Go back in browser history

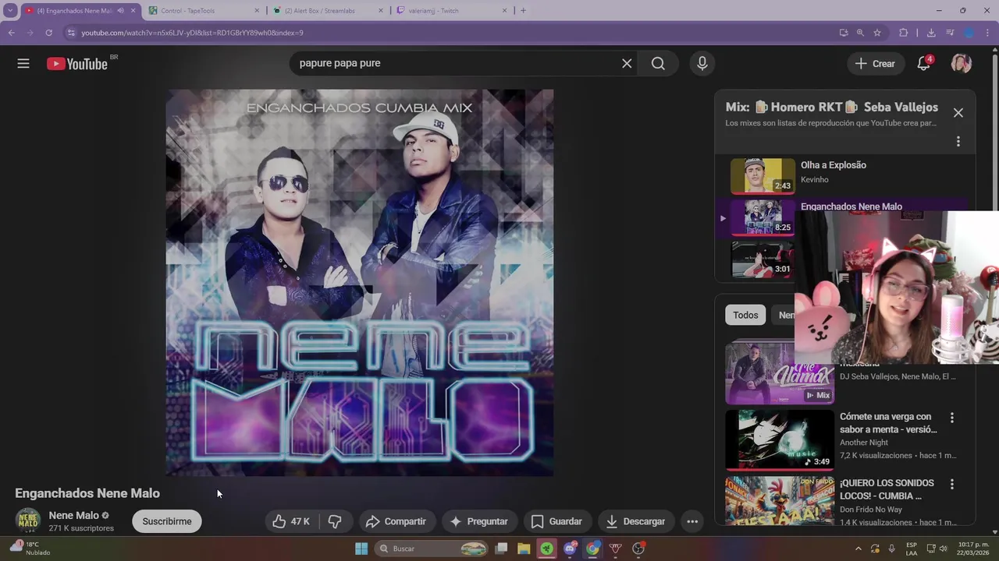click(x=12, y=33)
